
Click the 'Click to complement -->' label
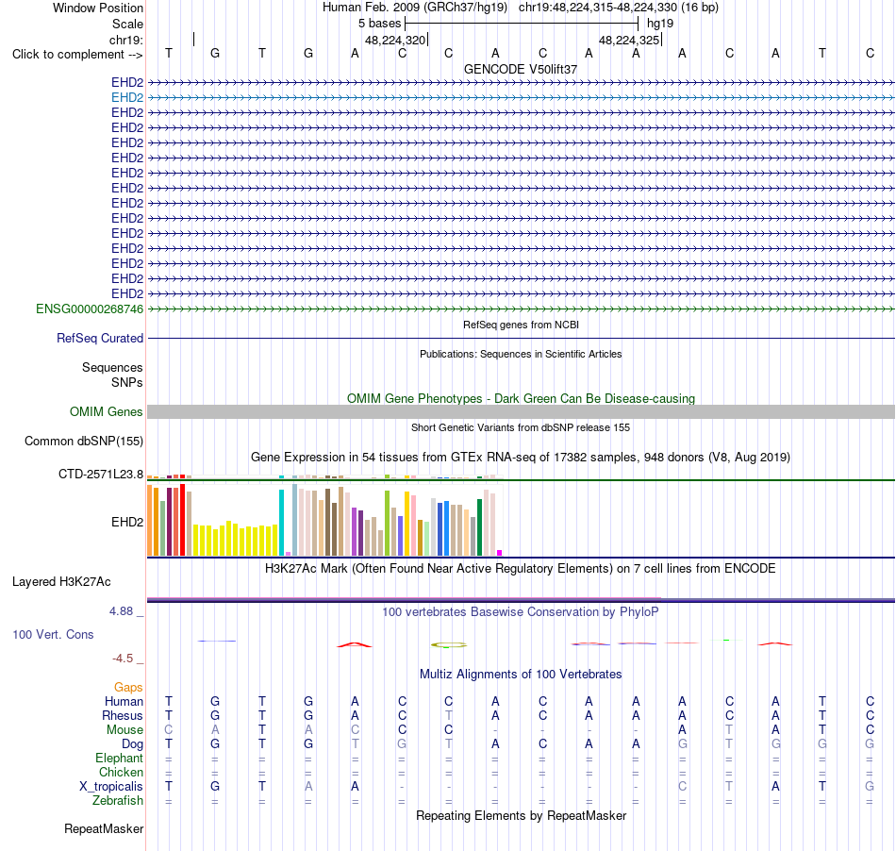click(x=77, y=55)
